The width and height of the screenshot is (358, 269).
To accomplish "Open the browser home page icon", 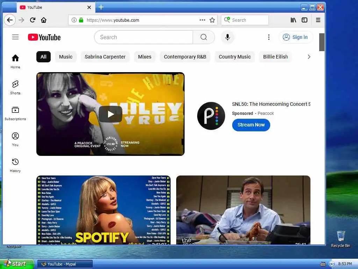I will [x=44, y=20].
